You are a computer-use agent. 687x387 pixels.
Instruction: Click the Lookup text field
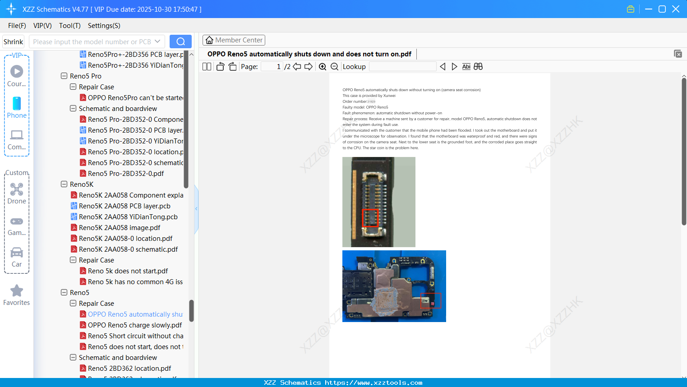(403, 67)
